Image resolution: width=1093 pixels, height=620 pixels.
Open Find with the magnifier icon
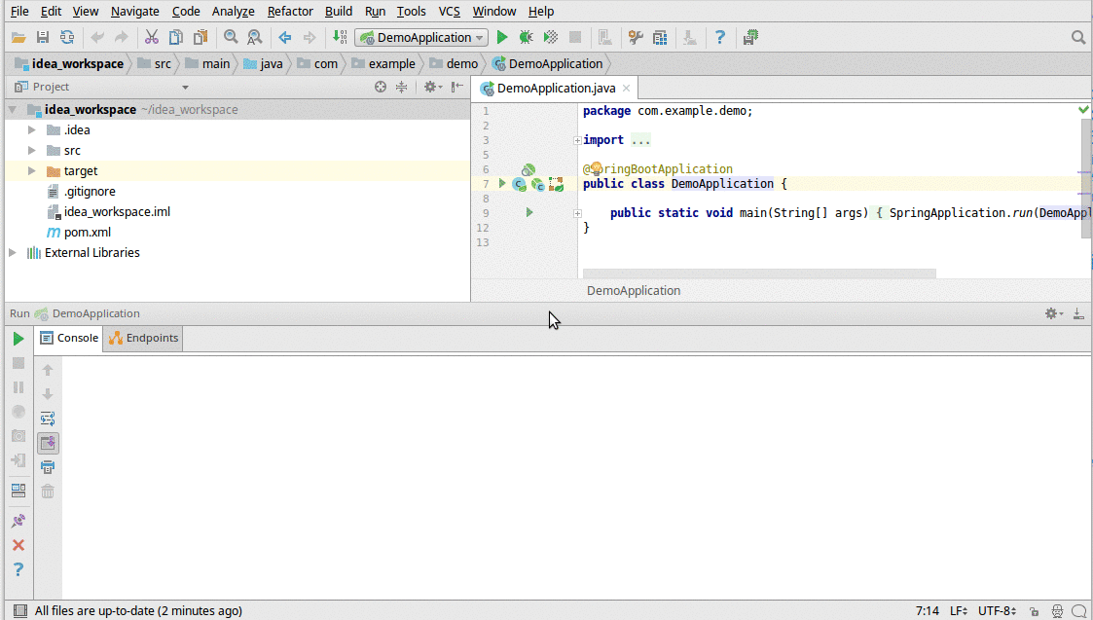pos(231,38)
